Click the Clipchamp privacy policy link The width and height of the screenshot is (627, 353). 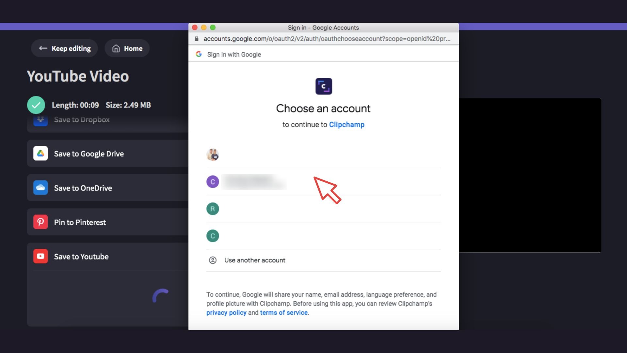click(226, 312)
